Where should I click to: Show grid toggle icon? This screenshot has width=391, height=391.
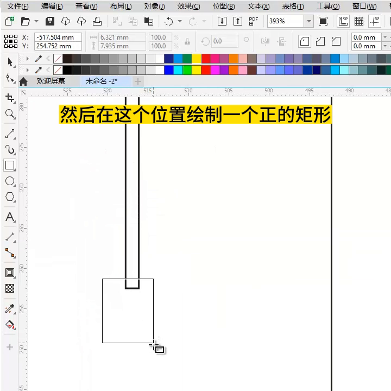tap(359, 21)
